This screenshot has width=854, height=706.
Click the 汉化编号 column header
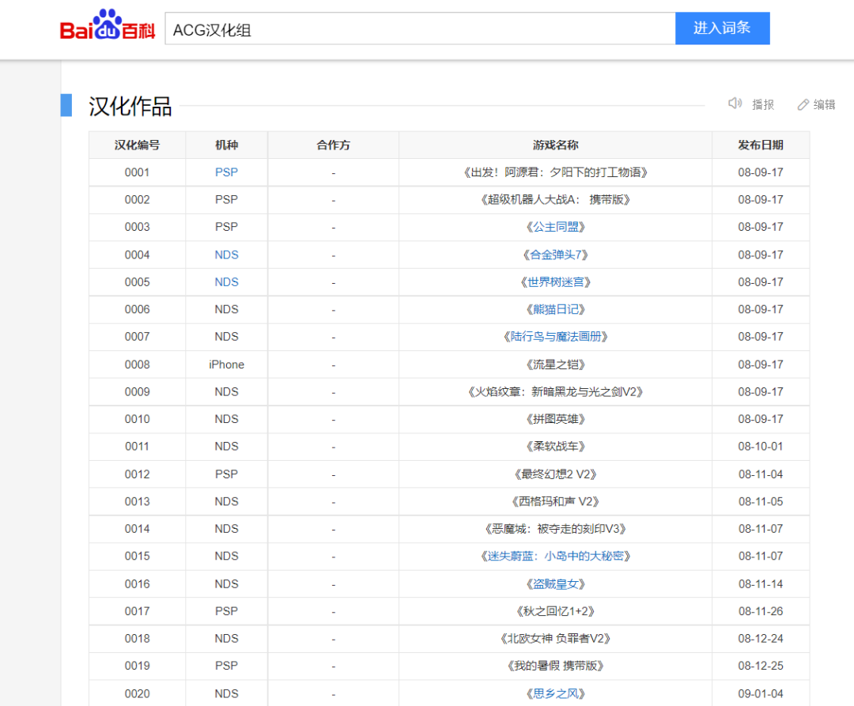[137, 145]
